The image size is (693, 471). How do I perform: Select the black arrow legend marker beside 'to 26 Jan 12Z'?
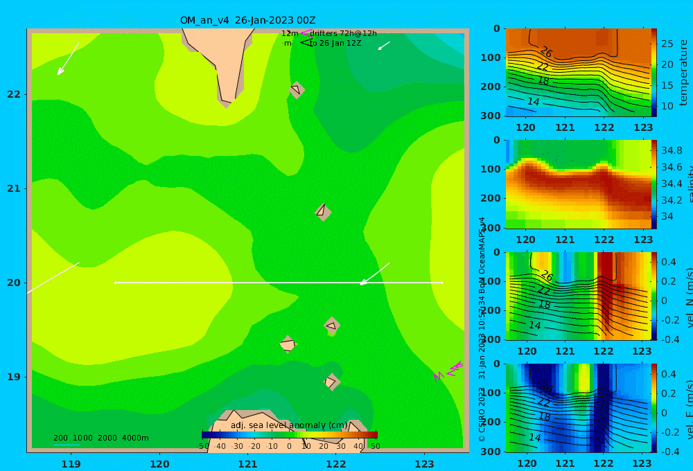[x=306, y=43]
